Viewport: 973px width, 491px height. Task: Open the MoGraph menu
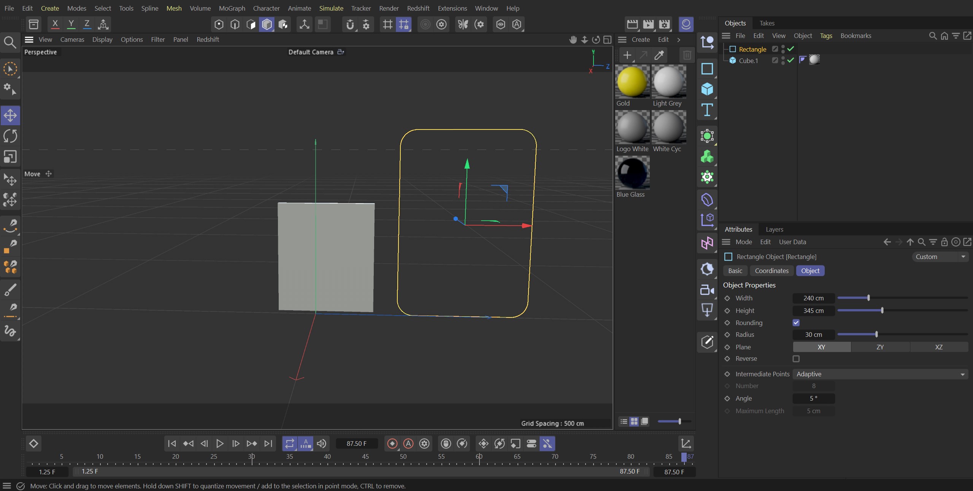(x=232, y=8)
